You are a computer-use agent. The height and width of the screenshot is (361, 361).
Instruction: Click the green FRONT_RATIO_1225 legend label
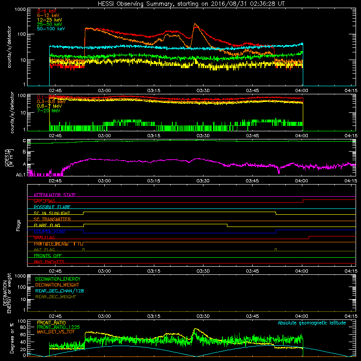58,327
